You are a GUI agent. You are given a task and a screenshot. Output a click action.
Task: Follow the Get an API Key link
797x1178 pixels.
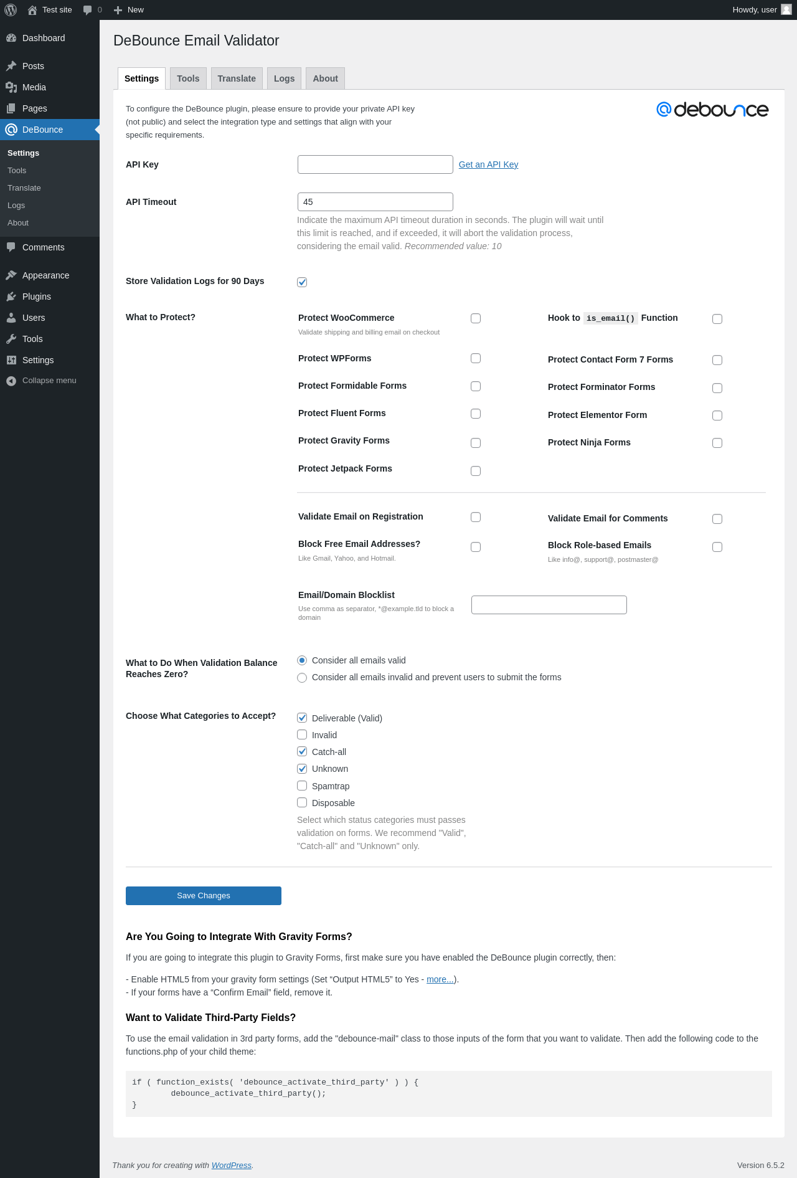coord(488,164)
